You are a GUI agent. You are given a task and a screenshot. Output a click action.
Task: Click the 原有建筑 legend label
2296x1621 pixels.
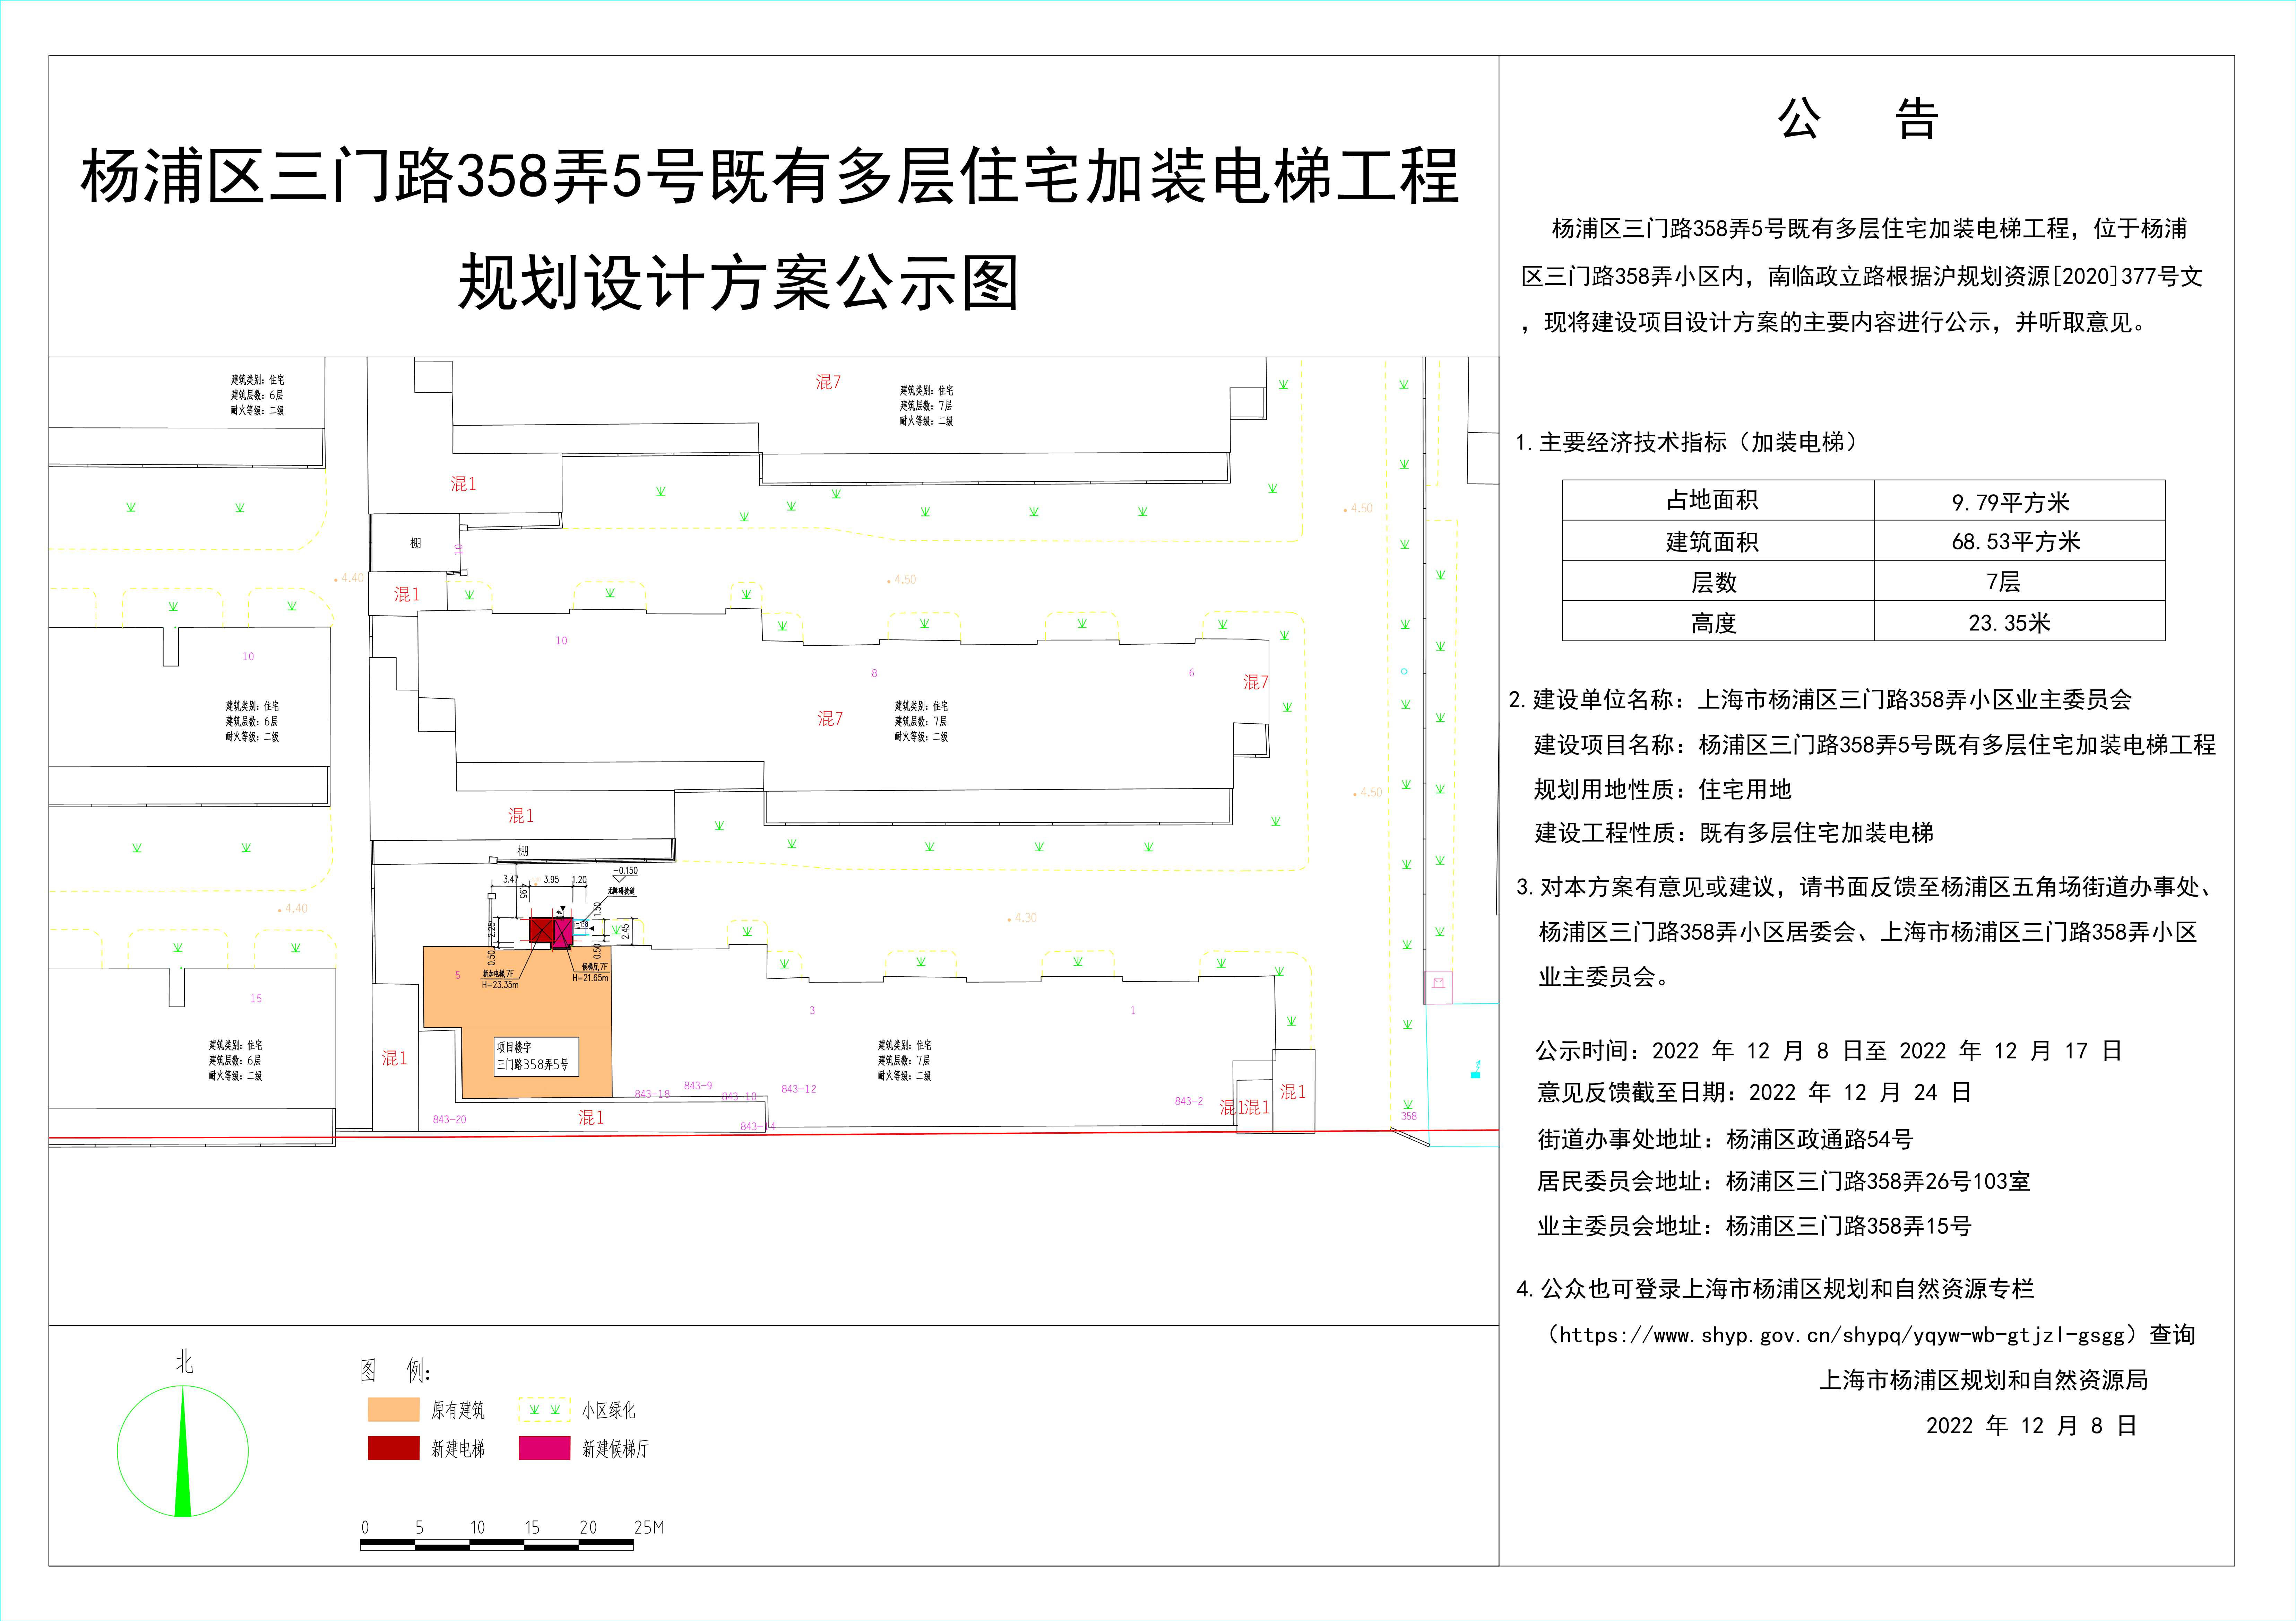[x=458, y=1410]
